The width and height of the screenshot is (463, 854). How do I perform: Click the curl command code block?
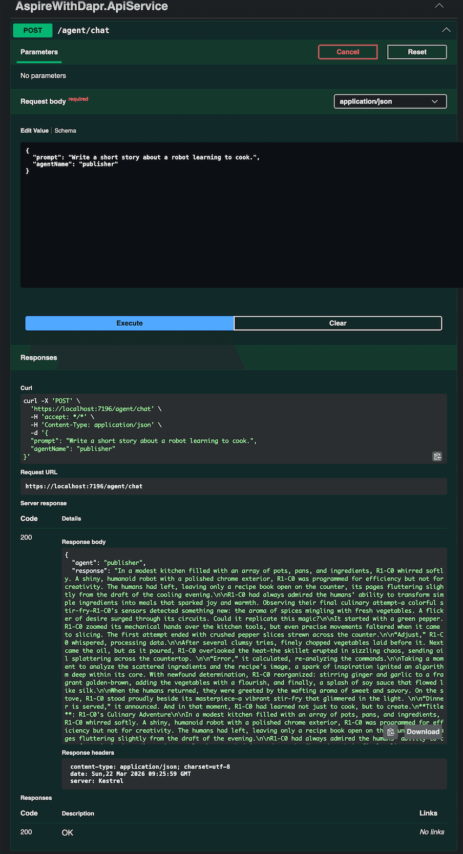(234, 429)
